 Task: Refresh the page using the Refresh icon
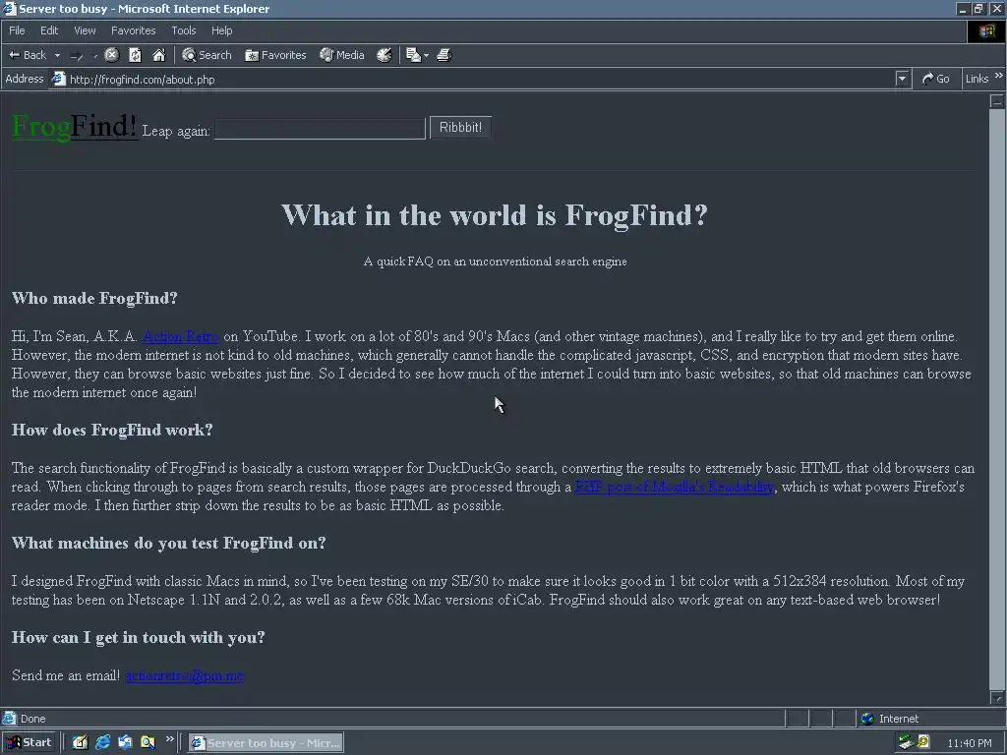(x=135, y=55)
